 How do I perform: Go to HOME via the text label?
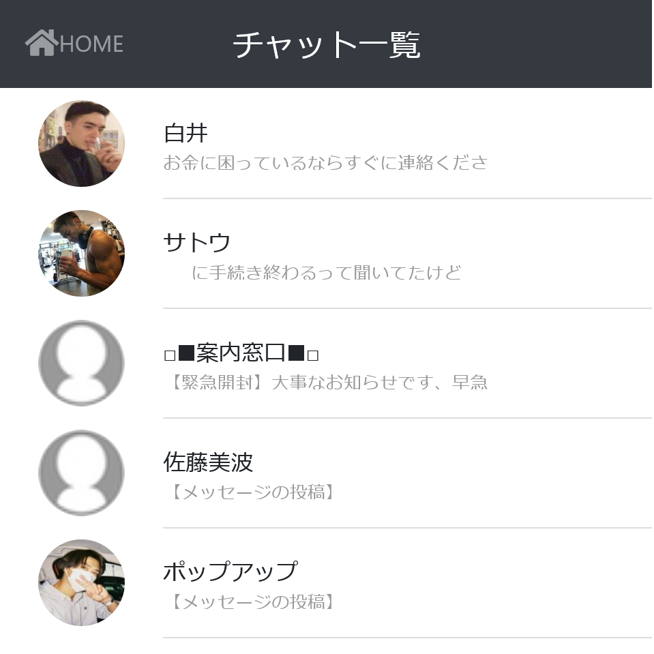pos(91,44)
